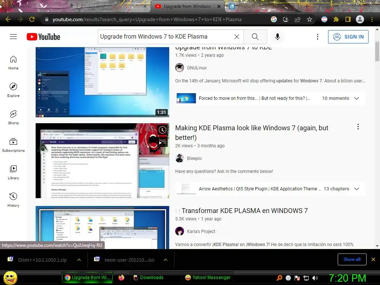
Task: Go to YouTube logo home
Action: pyautogui.click(x=43, y=37)
